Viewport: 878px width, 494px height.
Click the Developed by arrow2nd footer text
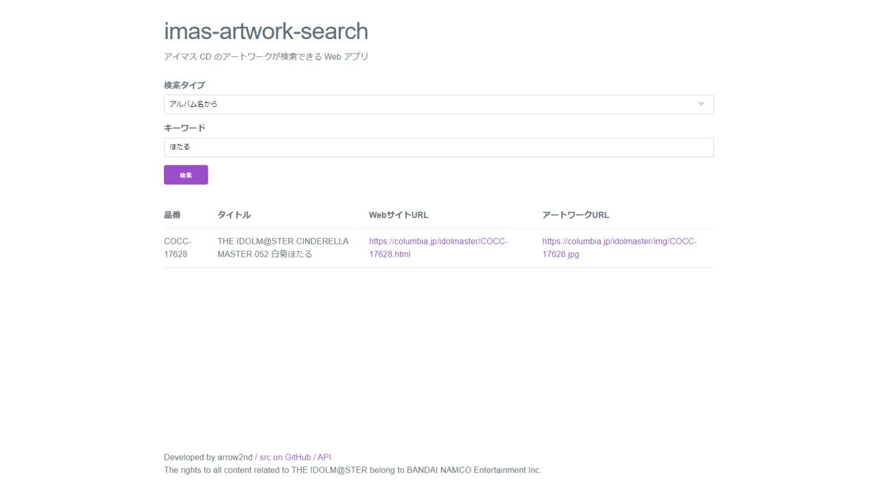(x=208, y=457)
